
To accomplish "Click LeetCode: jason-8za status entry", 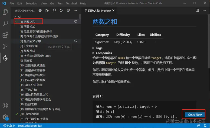I will tap(30, 126).
